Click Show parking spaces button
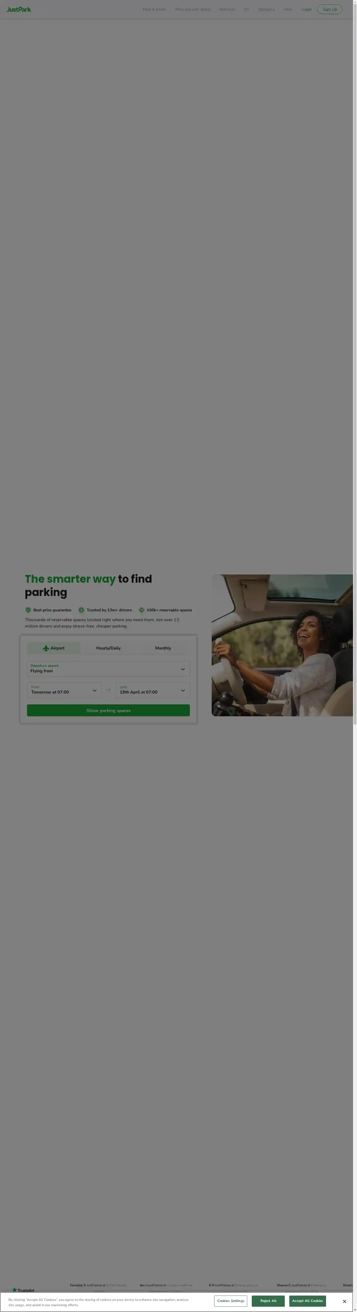Viewport: 357px width, 1312px height. [x=108, y=710]
